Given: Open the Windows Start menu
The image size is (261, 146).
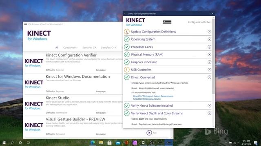Looking at the screenshot, I should [x=4, y=142].
